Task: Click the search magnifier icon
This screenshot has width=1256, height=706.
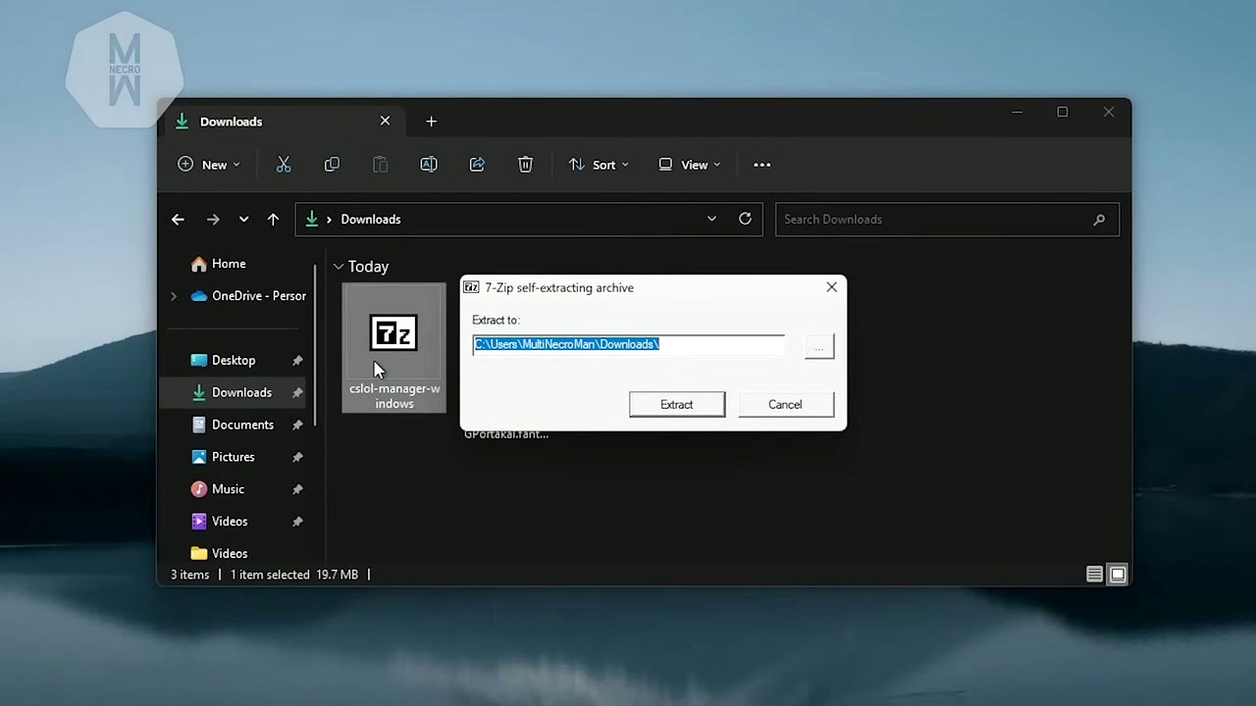Action: coord(1099,220)
